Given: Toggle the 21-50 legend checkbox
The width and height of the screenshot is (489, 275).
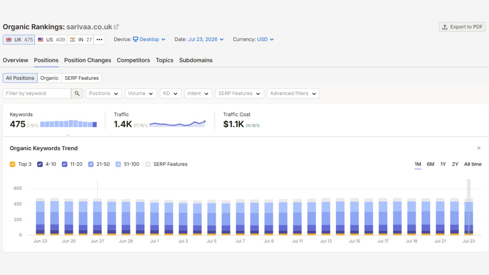Looking at the screenshot, I should tap(91, 164).
